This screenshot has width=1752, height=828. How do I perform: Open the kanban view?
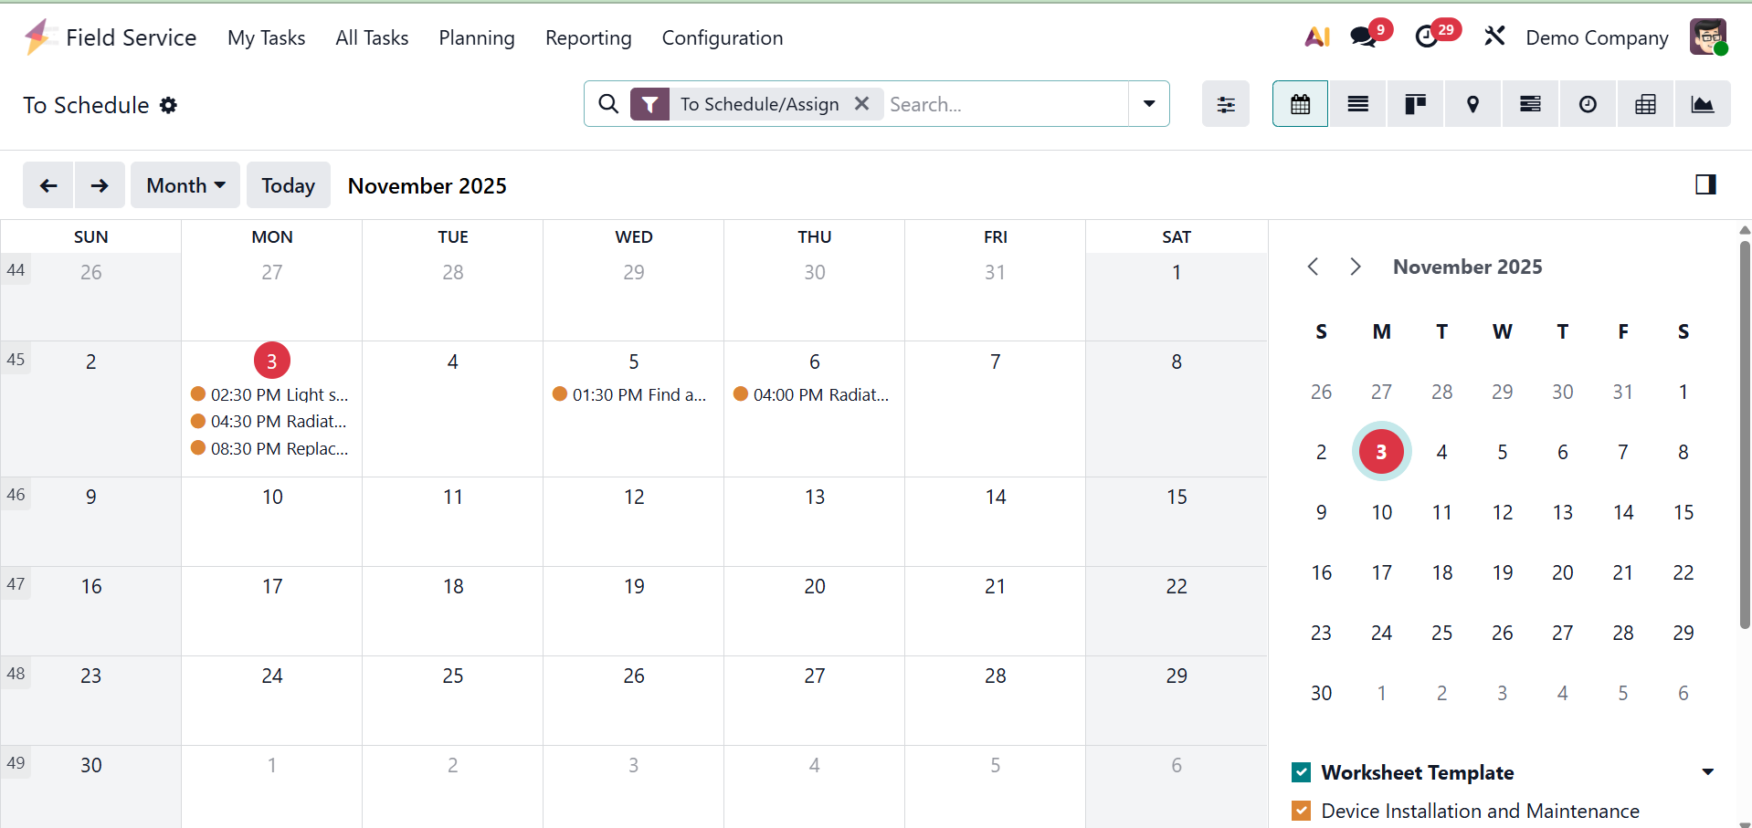pos(1415,104)
